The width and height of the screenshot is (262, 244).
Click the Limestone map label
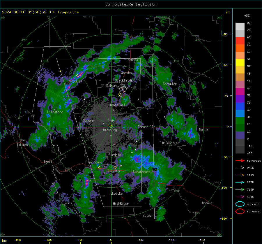click(x=55, y=112)
